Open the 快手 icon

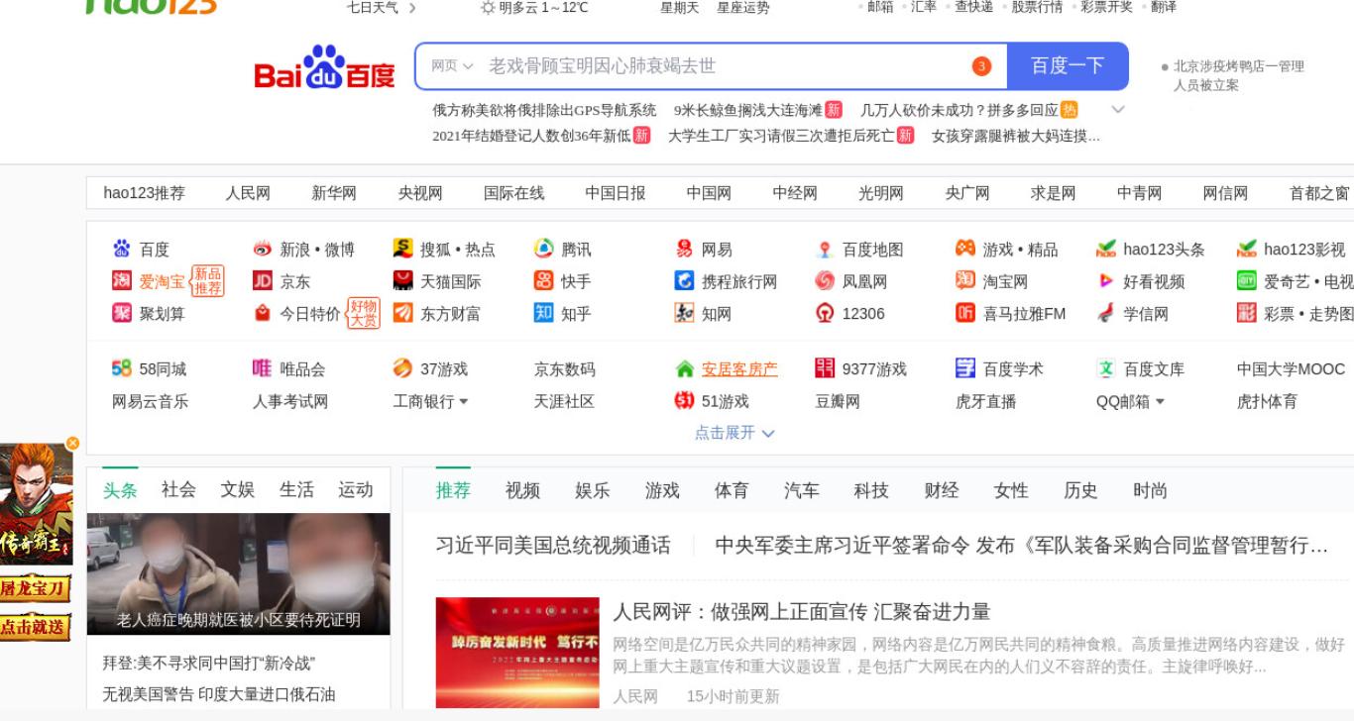pos(543,281)
